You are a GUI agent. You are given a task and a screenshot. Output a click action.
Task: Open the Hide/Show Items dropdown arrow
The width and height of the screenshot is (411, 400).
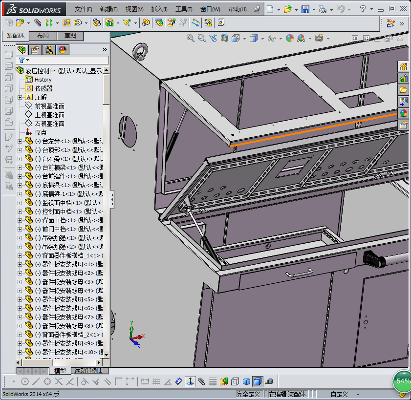pyautogui.click(x=281, y=39)
